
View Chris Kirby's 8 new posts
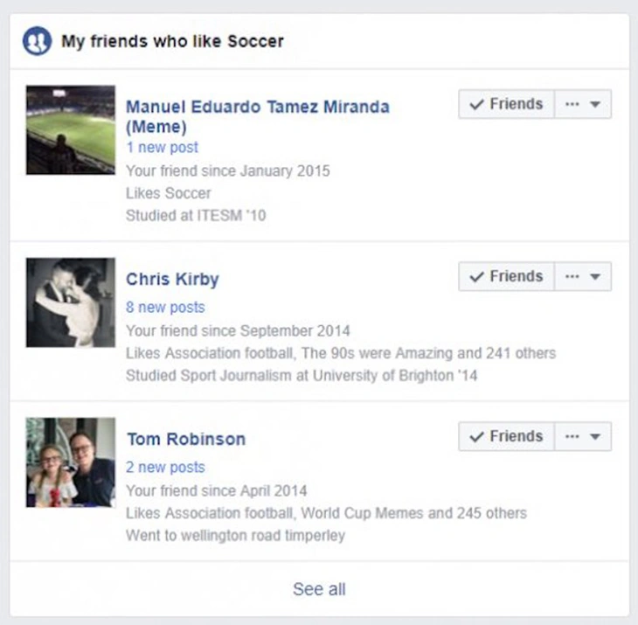(x=165, y=307)
